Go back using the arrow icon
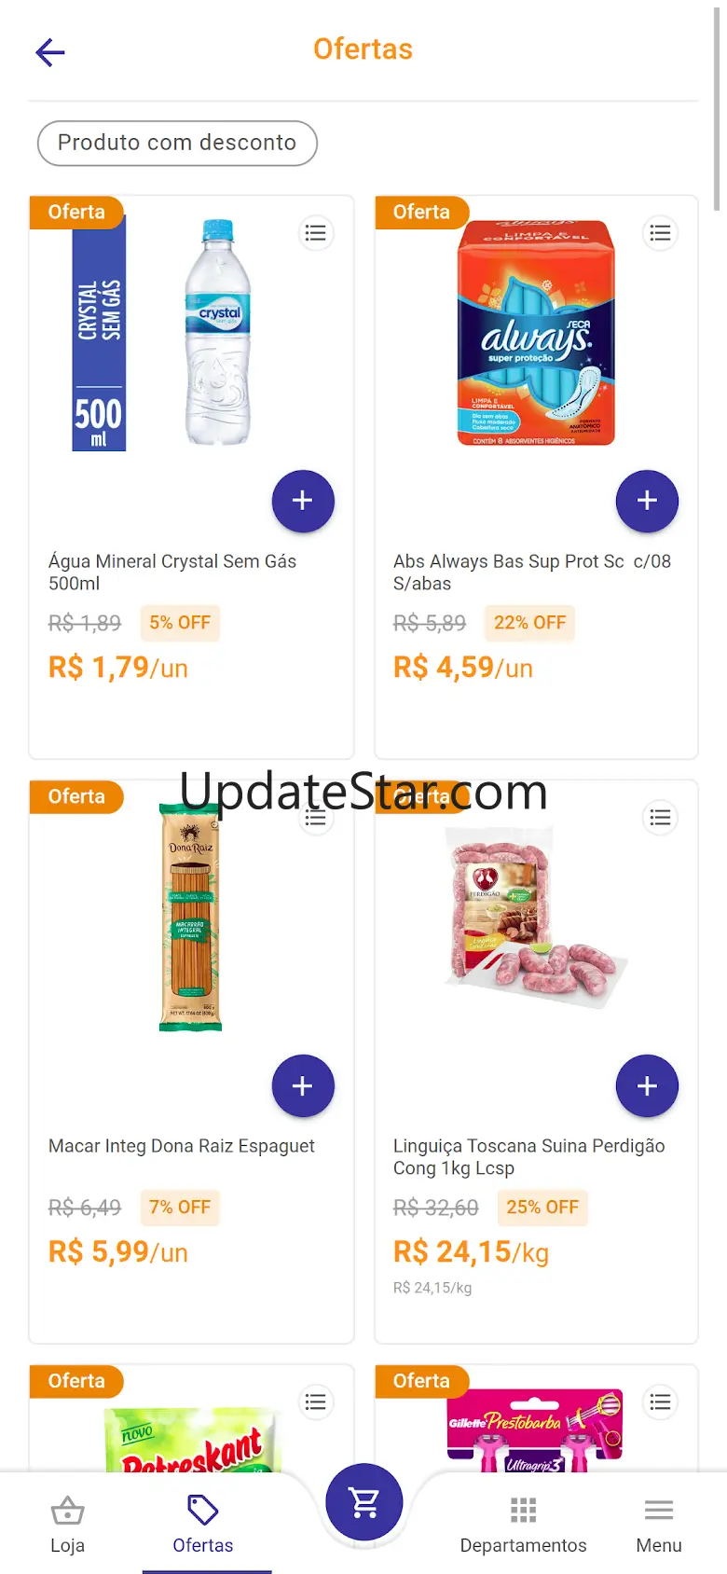Viewport: 727px width, 1574px height. [x=50, y=52]
